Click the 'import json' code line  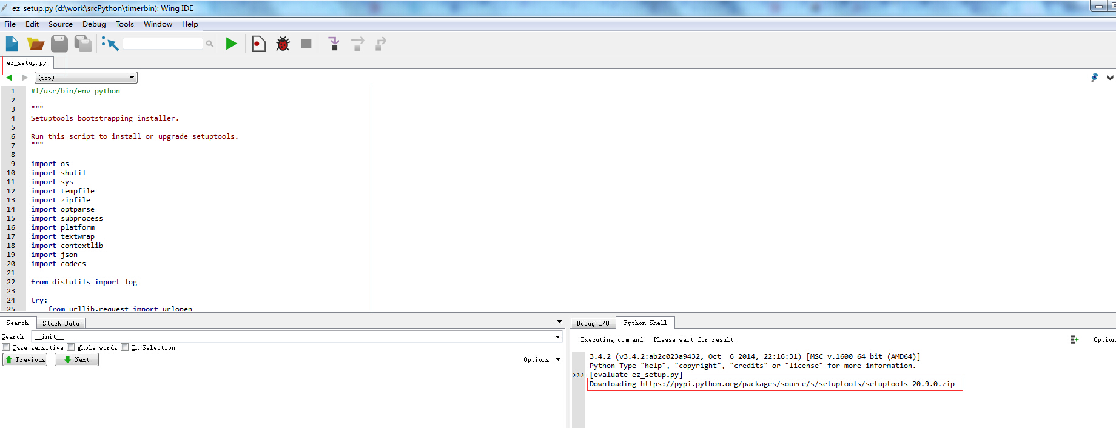coord(54,255)
